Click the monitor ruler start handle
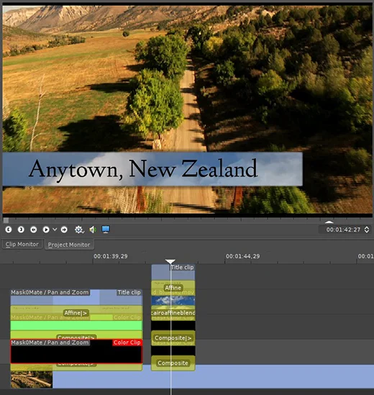The height and width of the screenshot is (395, 374). click(6, 220)
